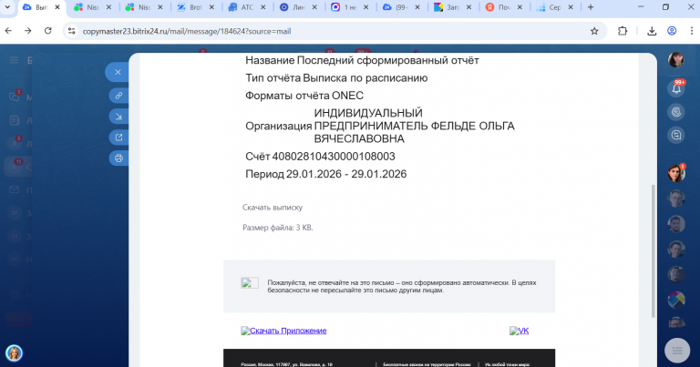Open the Bitrix24 search spiral icon

[x=676, y=112]
